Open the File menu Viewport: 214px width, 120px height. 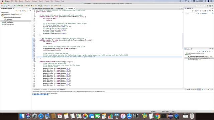point(12,1)
